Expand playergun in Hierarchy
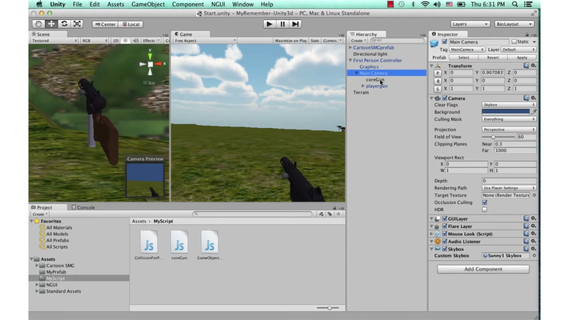569x320 pixels. tap(363, 86)
